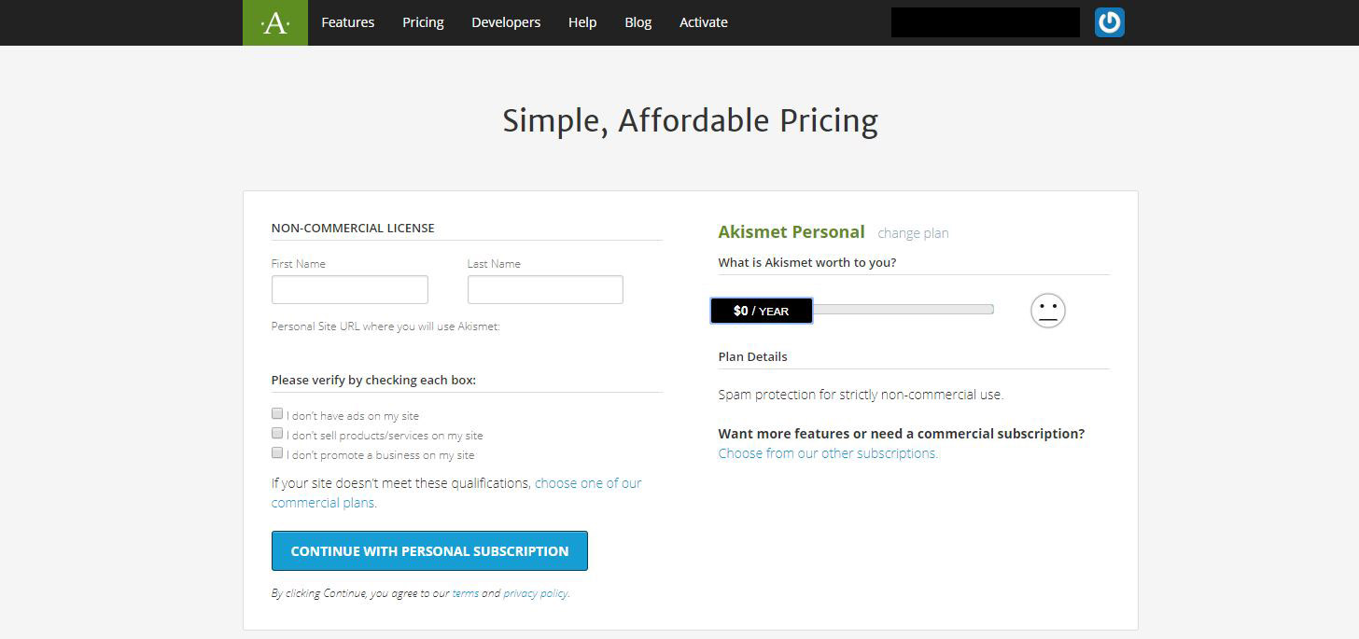Focus the First Name input field
The width and height of the screenshot is (1359, 639).
click(x=349, y=289)
